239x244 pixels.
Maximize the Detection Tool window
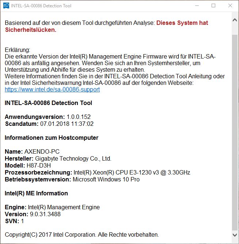pyautogui.click(x=213, y=5)
